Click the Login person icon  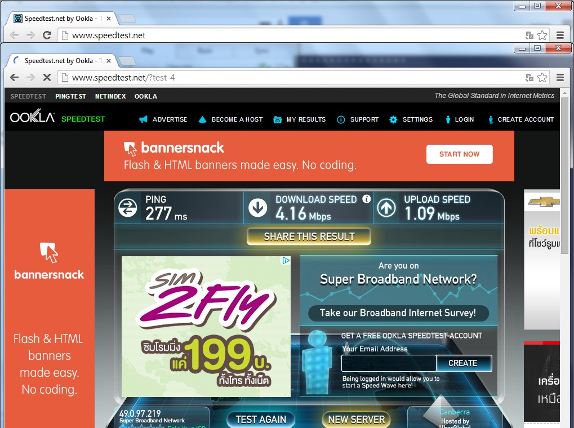pyautogui.click(x=448, y=119)
